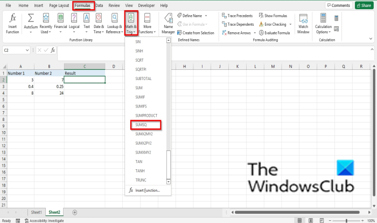Open Financial functions library
Image resolution: width=377 pixels, height=223 pixels.
pyautogui.click(x=60, y=24)
